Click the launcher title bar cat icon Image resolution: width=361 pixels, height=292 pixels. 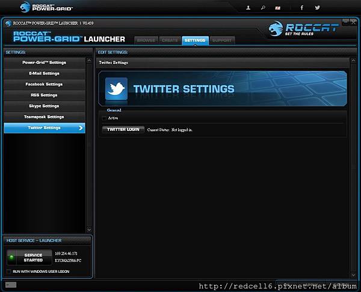(8, 23)
